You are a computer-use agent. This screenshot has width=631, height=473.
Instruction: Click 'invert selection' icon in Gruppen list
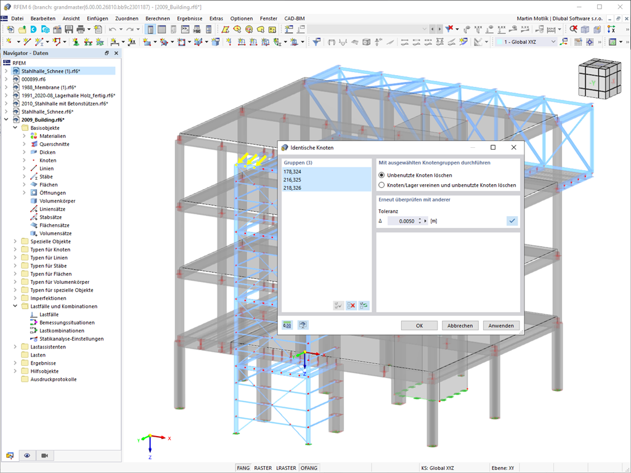click(364, 305)
